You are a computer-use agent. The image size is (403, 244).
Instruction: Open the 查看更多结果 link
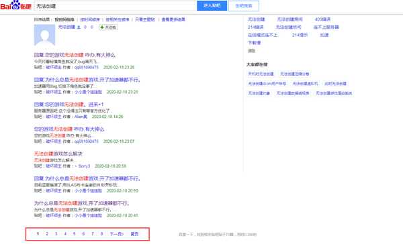tap(173, 19)
